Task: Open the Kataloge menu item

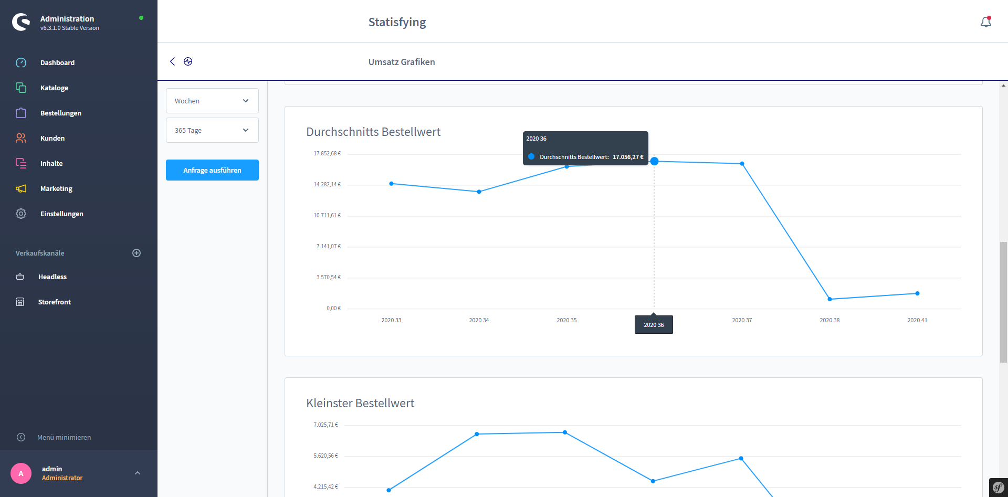Action: (x=54, y=88)
